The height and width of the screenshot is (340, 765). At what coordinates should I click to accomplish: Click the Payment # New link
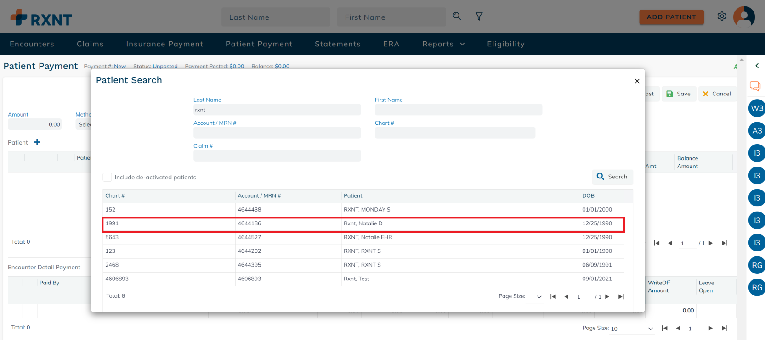tap(120, 67)
